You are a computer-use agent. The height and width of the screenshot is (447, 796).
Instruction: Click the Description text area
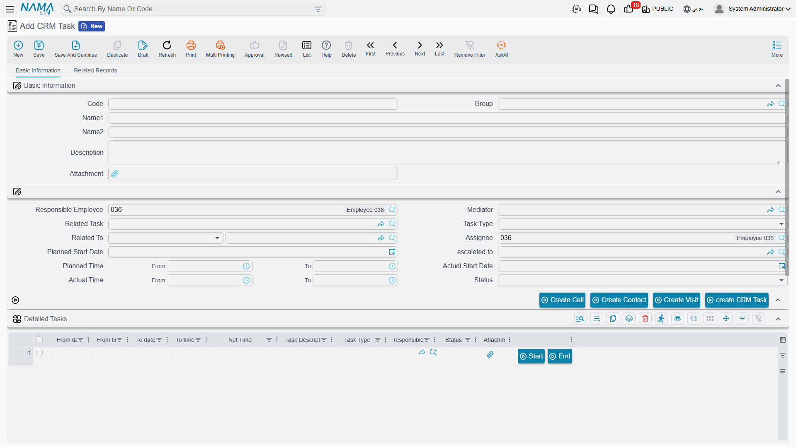448,153
